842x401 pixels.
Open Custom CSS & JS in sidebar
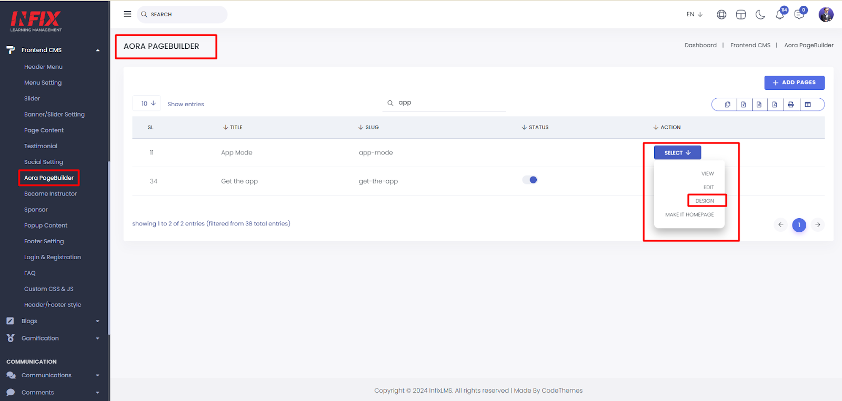[x=49, y=289]
